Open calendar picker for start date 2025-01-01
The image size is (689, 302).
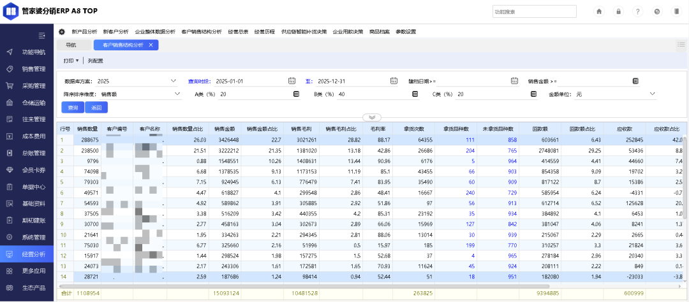pyautogui.click(x=292, y=81)
